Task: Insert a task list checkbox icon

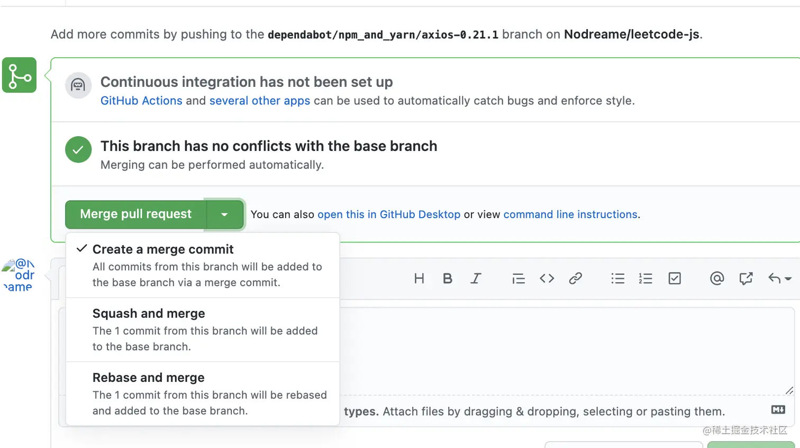Action: click(x=675, y=279)
